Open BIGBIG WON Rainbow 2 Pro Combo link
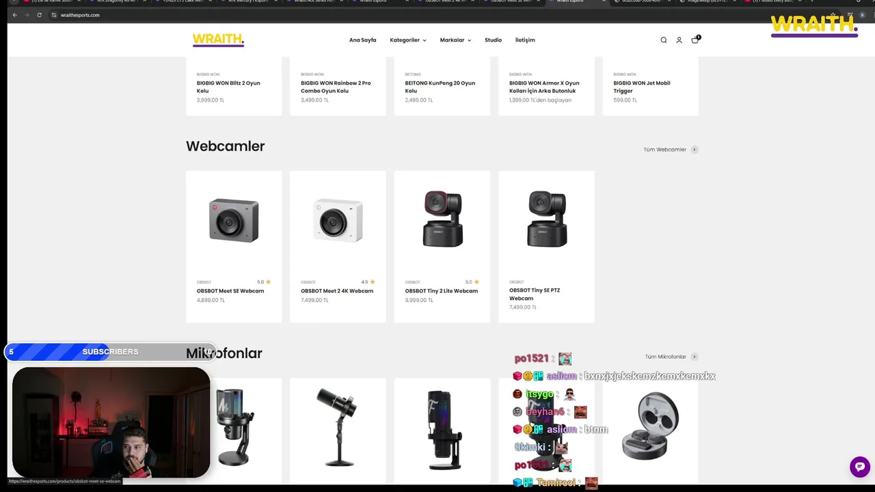 pyautogui.click(x=336, y=87)
